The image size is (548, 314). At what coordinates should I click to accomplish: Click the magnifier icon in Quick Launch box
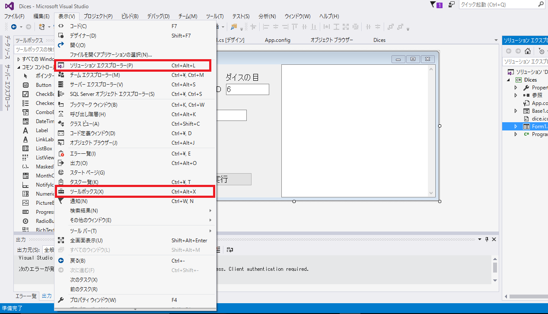point(541,5)
